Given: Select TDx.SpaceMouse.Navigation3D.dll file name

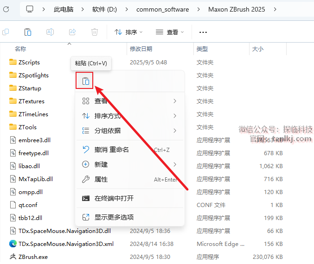Looking at the screenshot, I should point(64,231).
